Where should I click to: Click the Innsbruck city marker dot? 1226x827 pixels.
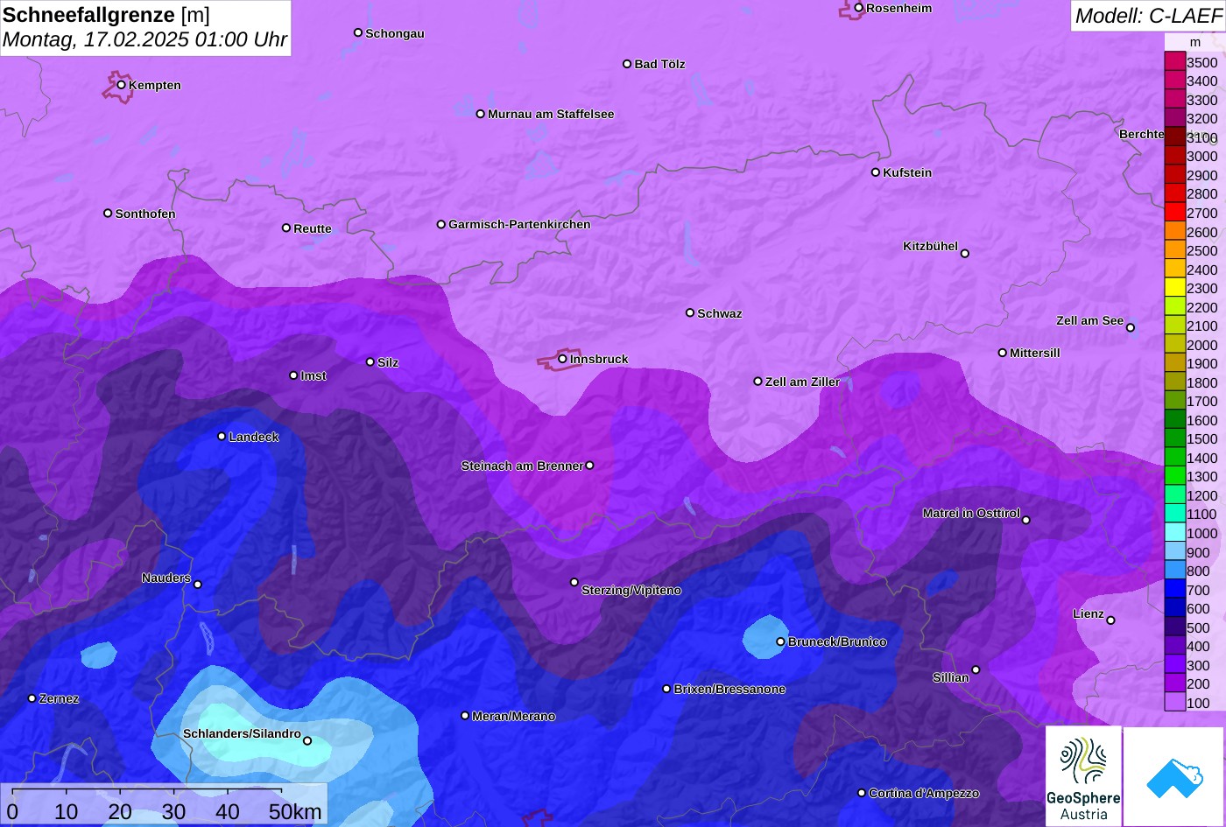(x=562, y=358)
